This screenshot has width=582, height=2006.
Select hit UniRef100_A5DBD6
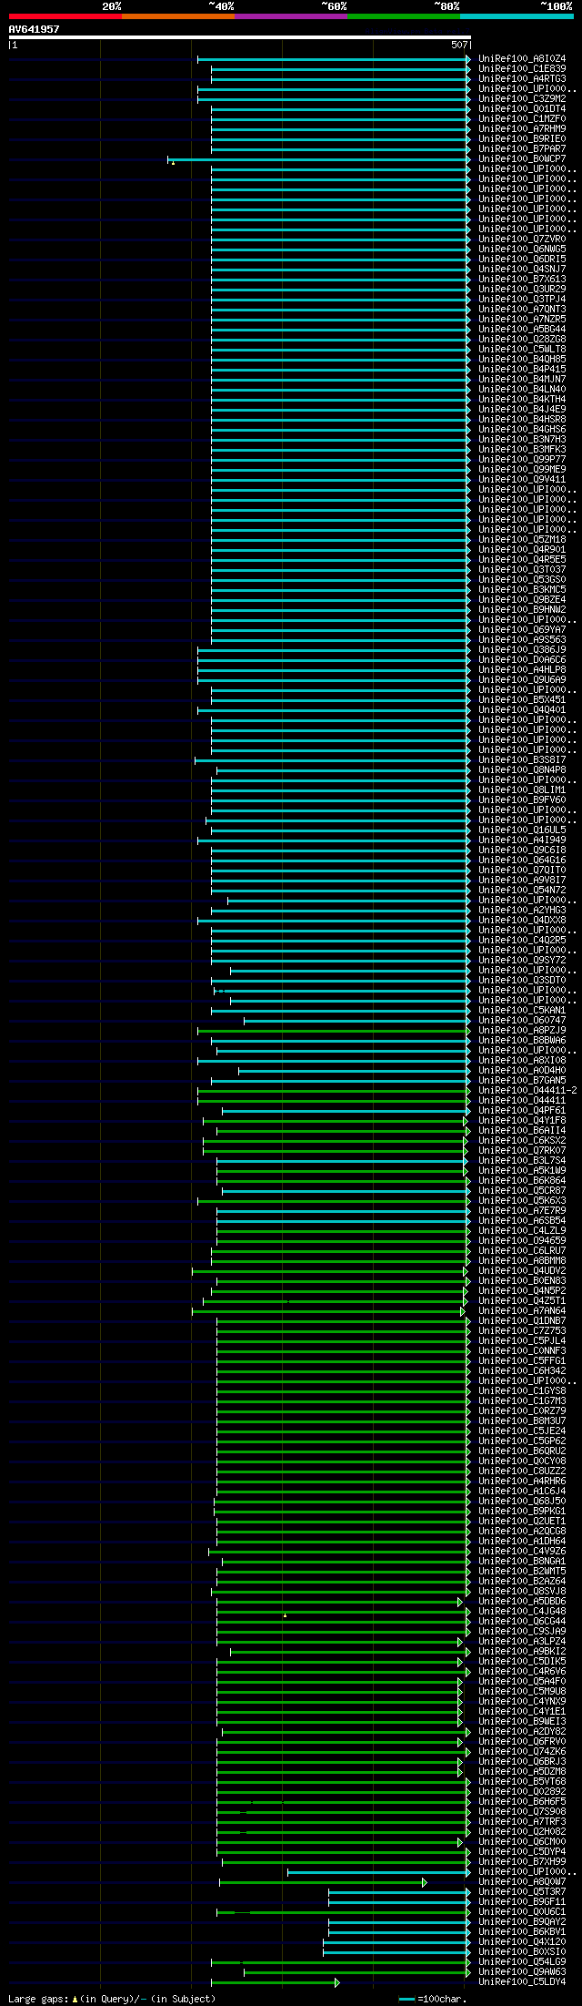pos(522,1602)
